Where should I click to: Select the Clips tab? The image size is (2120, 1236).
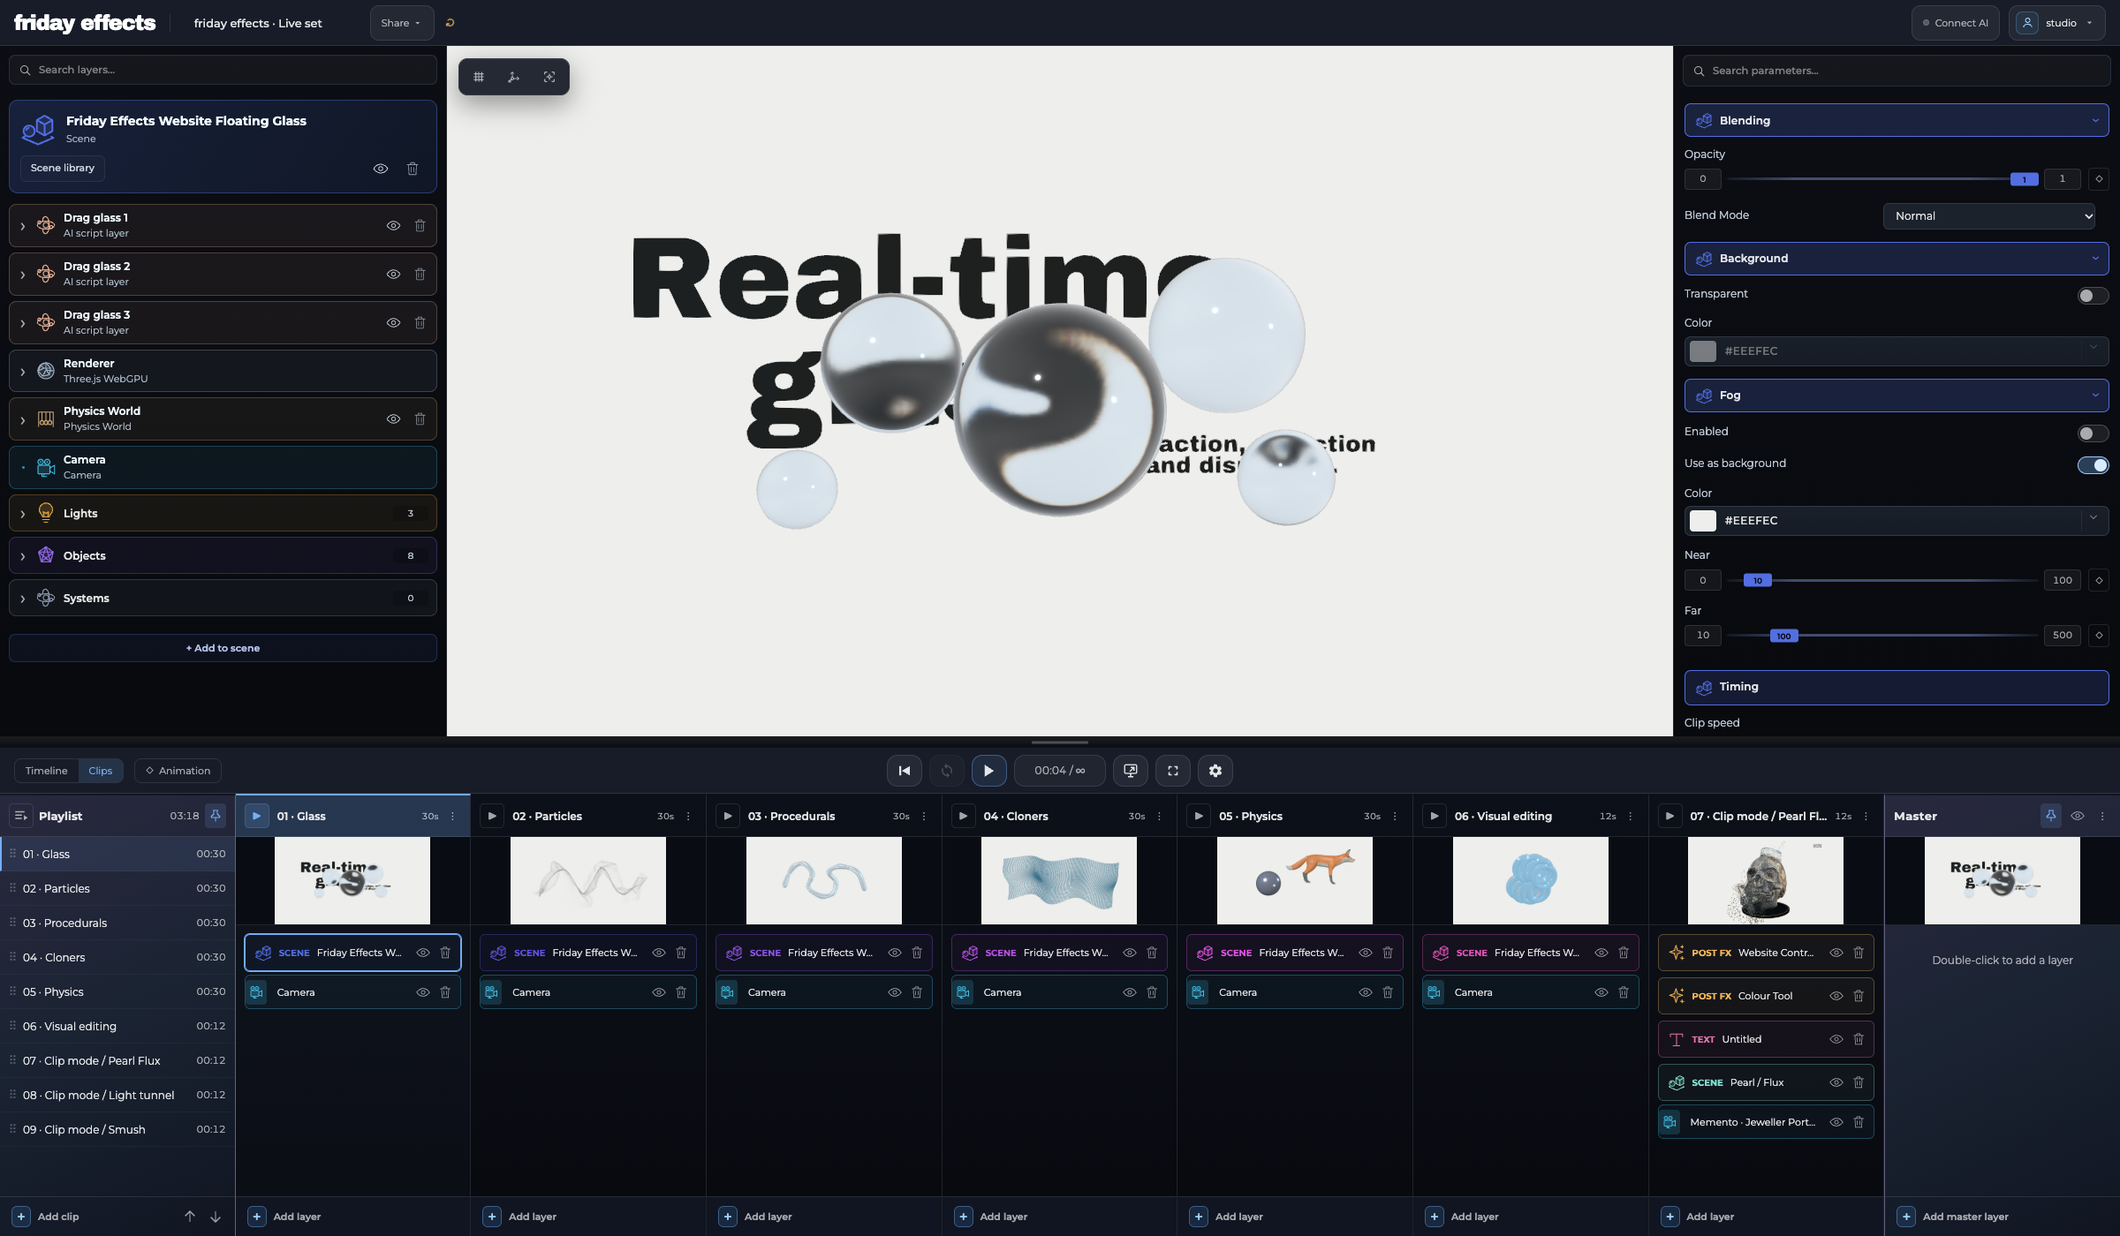click(x=101, y=771)
